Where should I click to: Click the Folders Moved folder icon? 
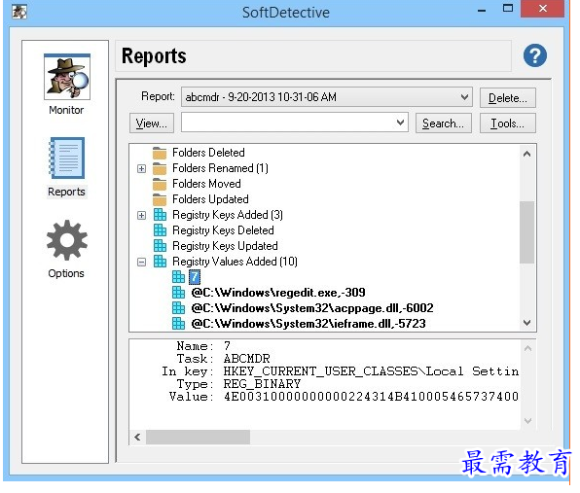coord(160,184)
